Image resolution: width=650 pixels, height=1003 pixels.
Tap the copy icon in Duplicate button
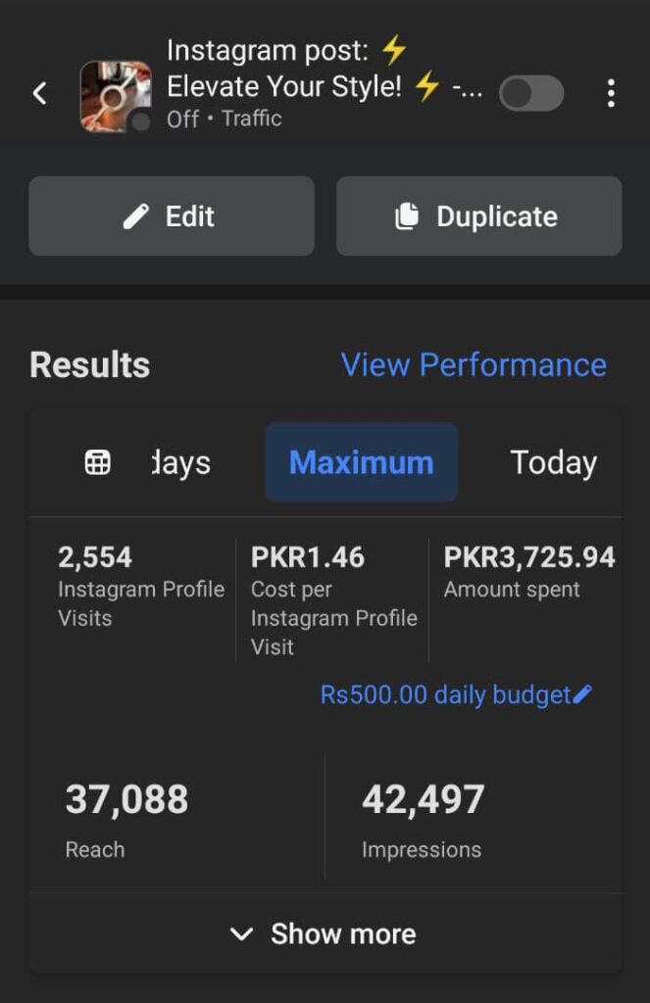[x=407, y=216]
